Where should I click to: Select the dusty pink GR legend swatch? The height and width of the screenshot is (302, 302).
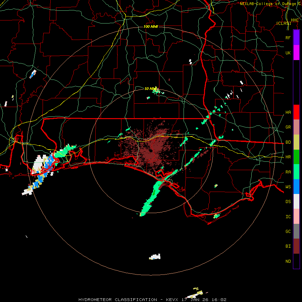tap(296, 127)
